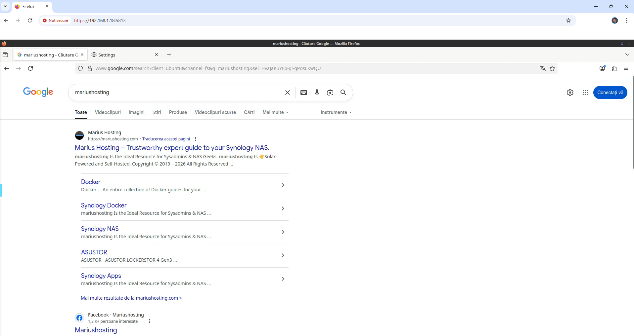Open the on-screen keyboard input tool

303,93
